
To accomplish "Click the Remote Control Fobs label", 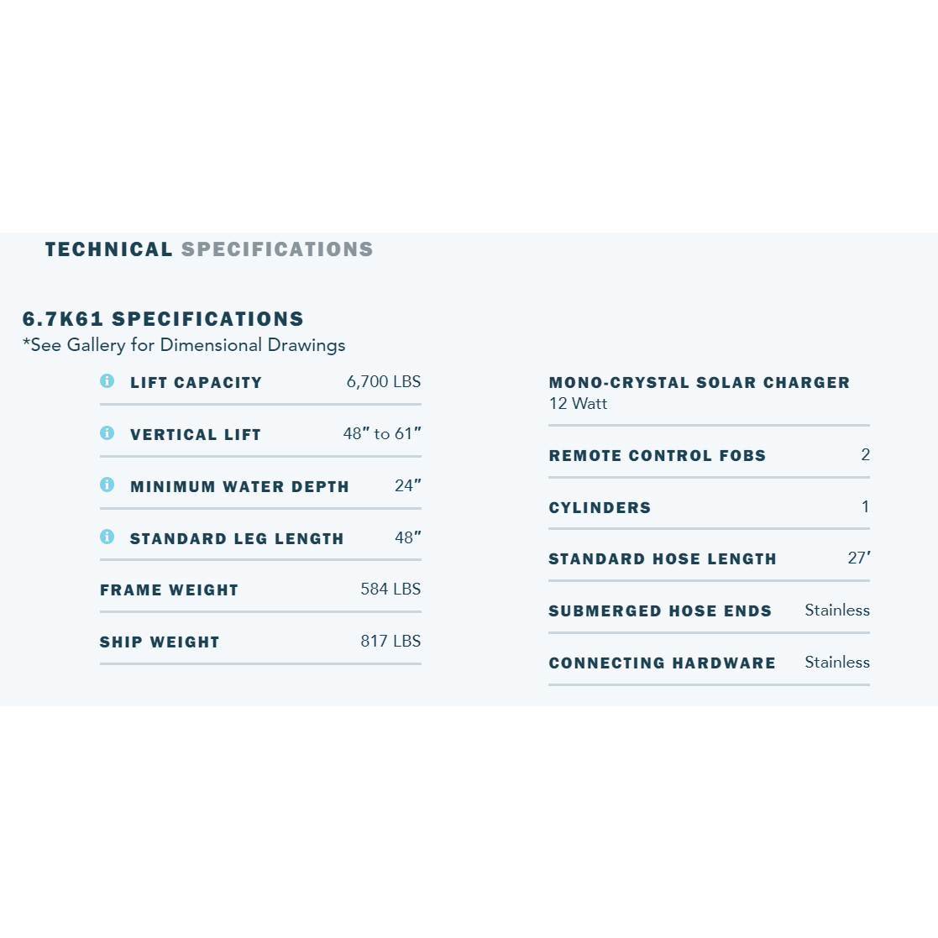I will click(x=658, y=456).
